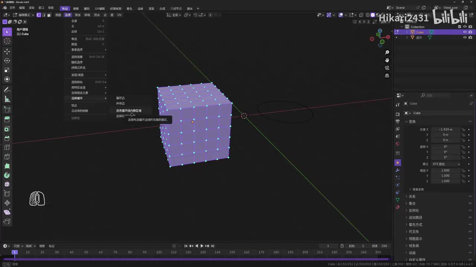Viewport: 476px width, 267px height.
Task: Expand the Visibility panel
Action: (x=414, y=231)
